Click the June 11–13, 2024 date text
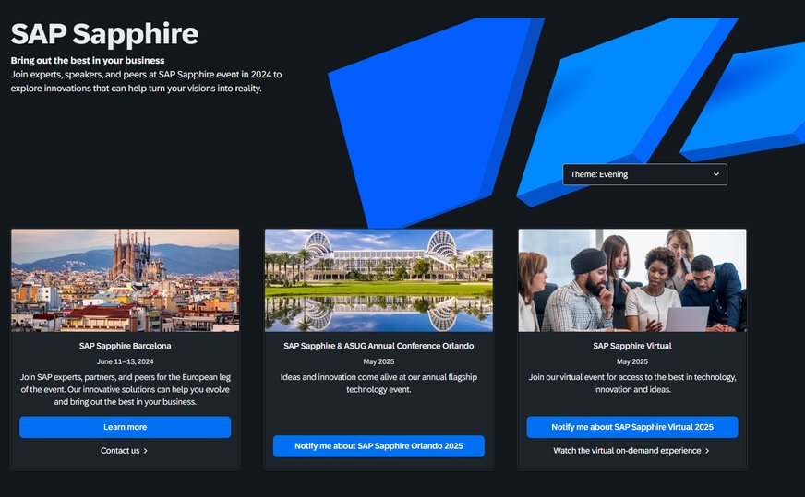Image resolution: width=805 pixels, height=497 pixels. (126, 361)
